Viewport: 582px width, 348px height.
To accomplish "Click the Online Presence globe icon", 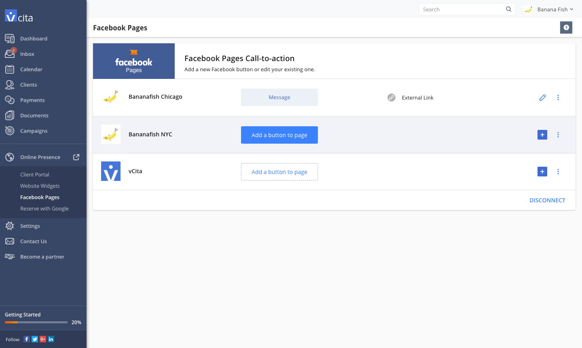I will pos(10,157).
